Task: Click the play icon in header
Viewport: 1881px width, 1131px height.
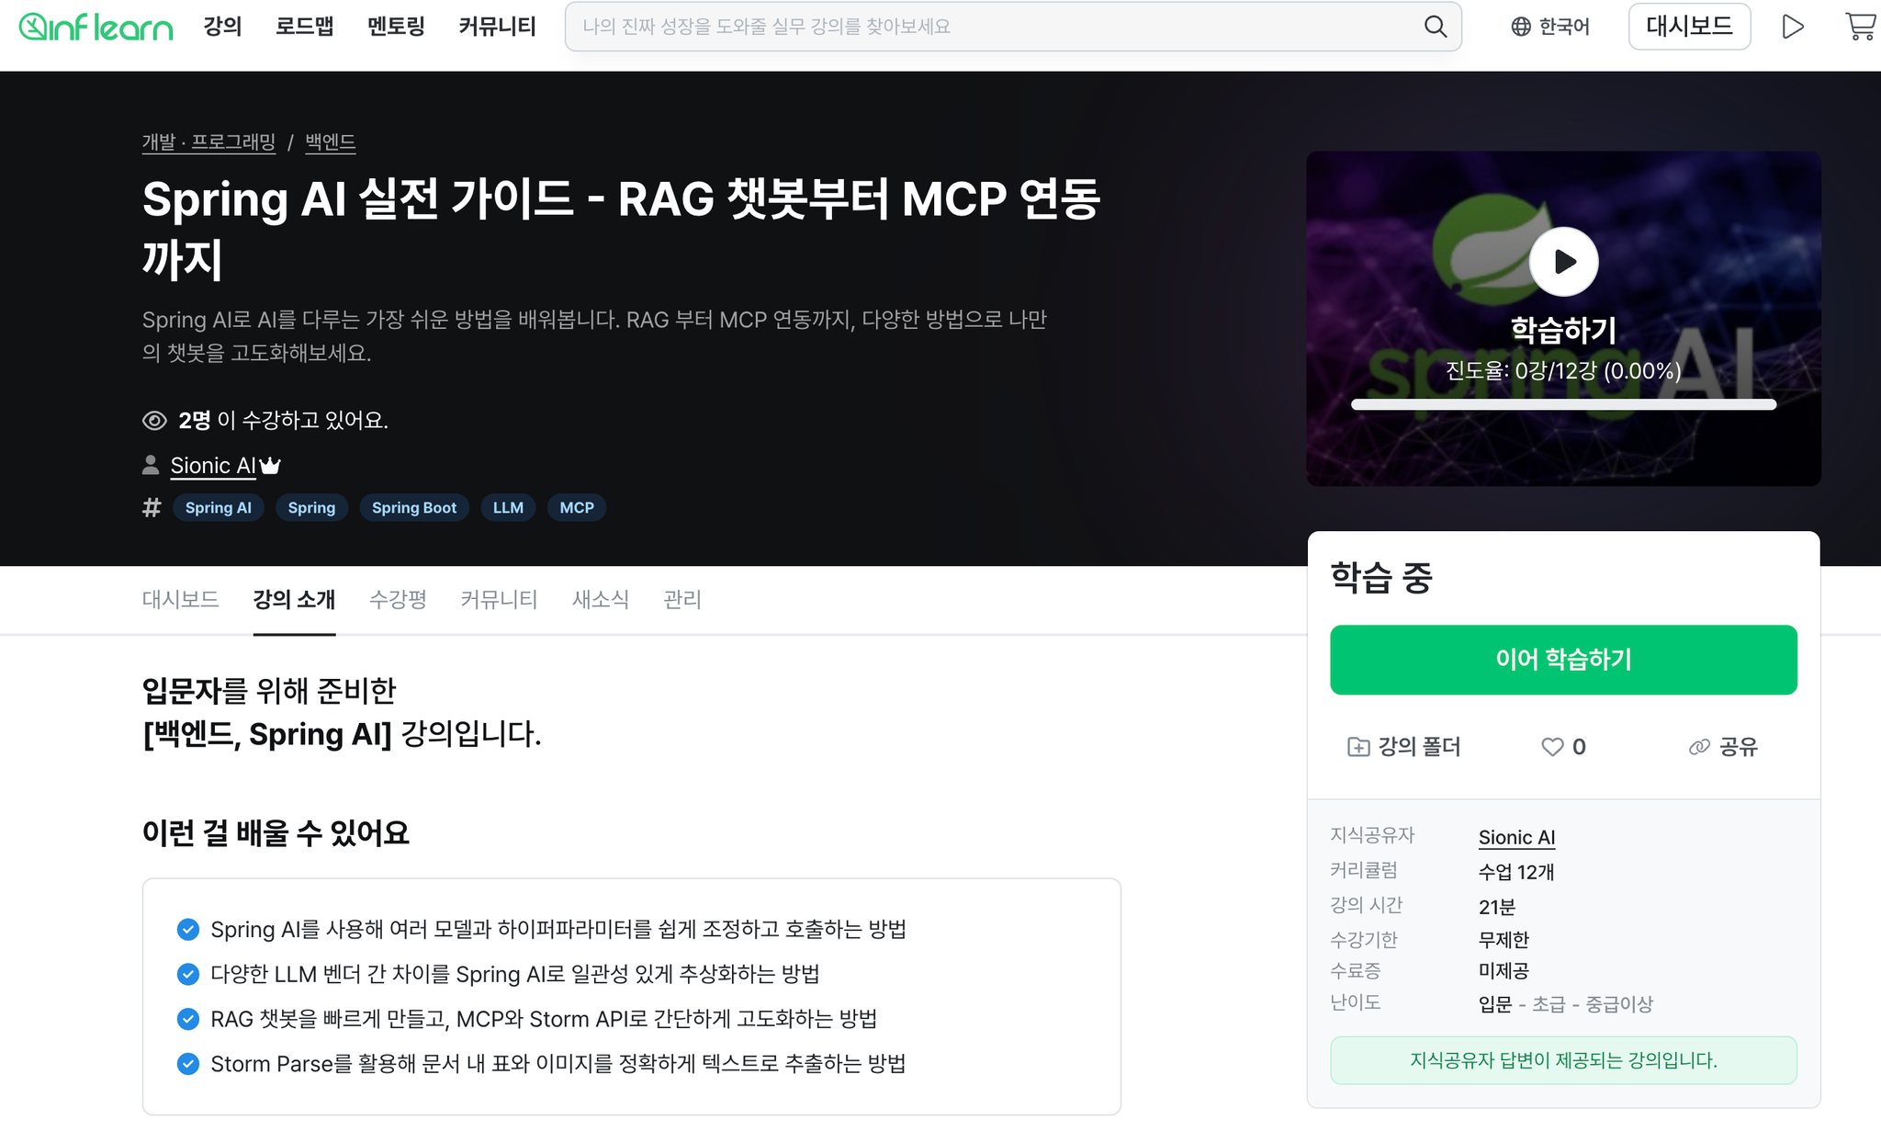Action: pos(1793,27)
